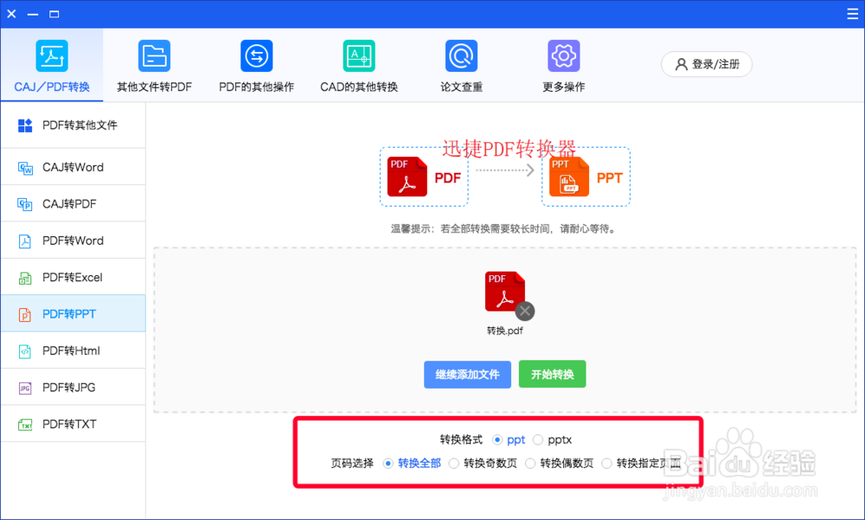
Task: Select CAJ转PDF in the sidebar
Action: [73, 203]
